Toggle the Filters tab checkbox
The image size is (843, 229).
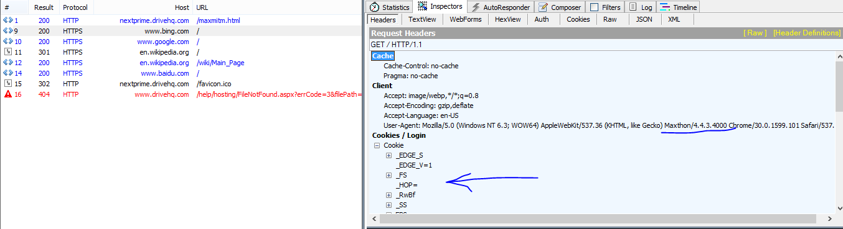594,7
